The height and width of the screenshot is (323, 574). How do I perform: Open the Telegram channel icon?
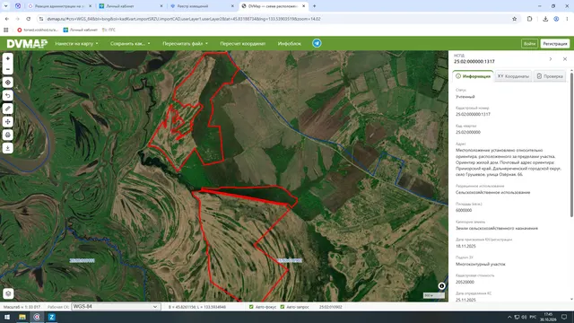pos(317,43)
